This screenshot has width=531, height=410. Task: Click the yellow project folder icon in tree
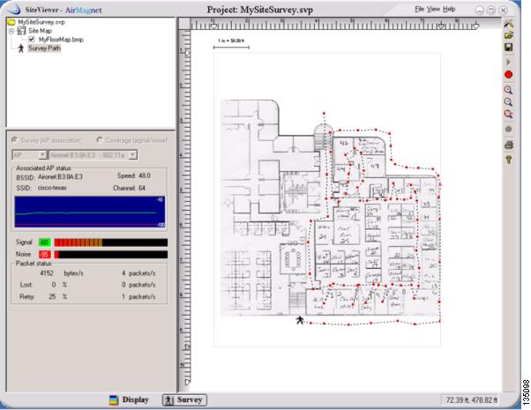tap(11, 22)
